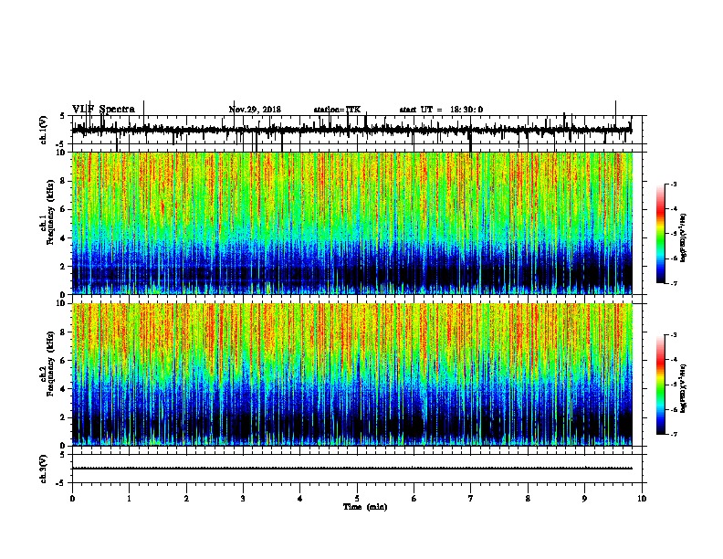Click the "-3" label on ch.1 colorbar
The width and height of the screenshot is (723, 559).
(674, 184)
